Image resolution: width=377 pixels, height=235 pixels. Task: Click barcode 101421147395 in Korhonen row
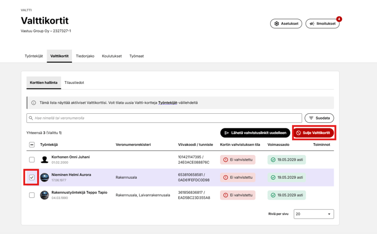tap(190, 157)
